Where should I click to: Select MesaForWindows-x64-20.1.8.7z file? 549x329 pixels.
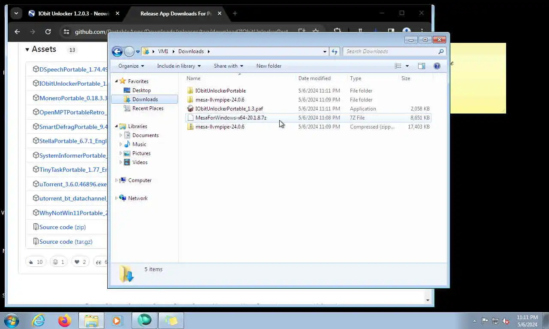(231, 118)
